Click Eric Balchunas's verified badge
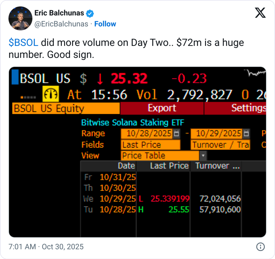 [89, 13]
